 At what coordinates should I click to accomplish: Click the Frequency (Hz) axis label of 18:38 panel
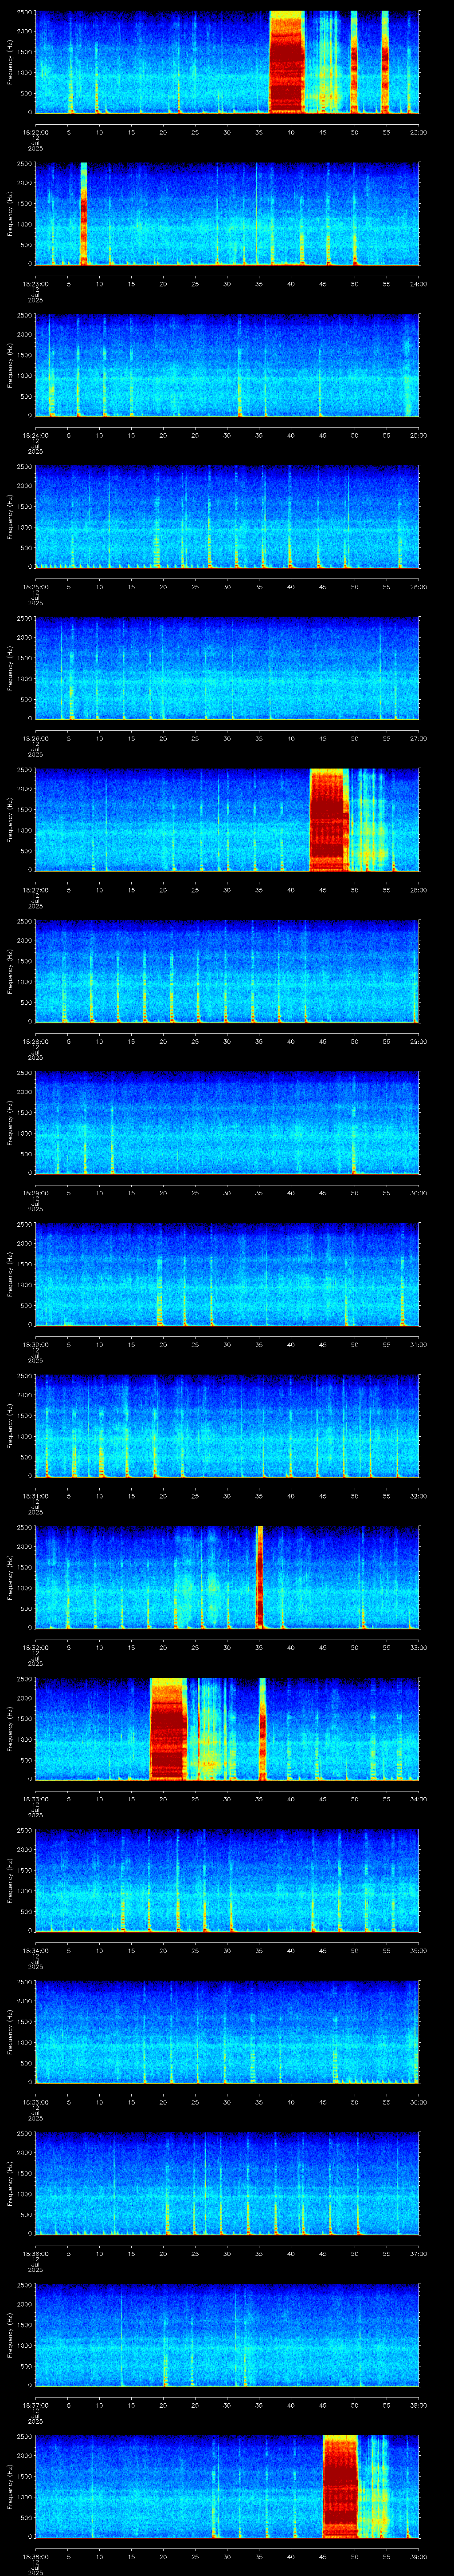click(x=10, y=2486)
